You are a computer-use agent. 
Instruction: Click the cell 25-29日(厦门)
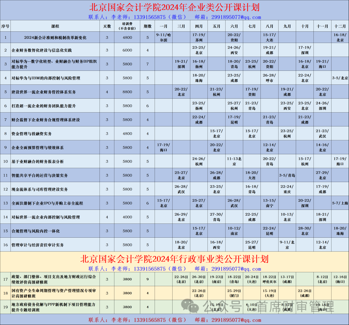pos(234,293)
